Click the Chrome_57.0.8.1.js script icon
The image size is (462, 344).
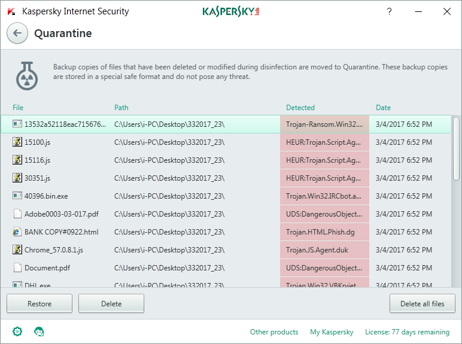click(x=17, y=249)
